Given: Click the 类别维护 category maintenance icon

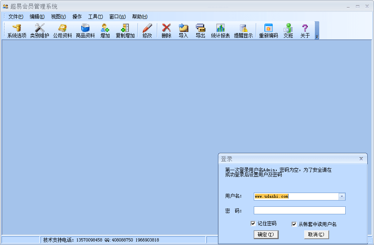Looking at the screenshot, I should [x=39, y=31].
